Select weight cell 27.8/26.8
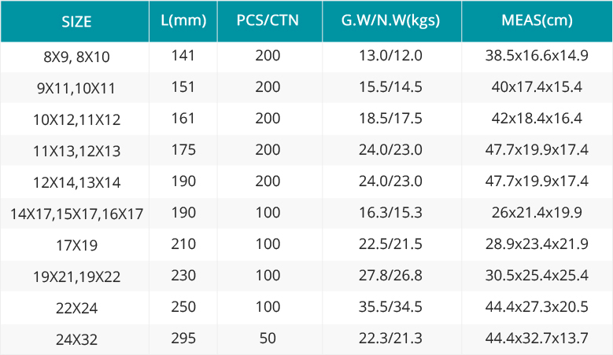This screenshot has height=355, width=613. coord(391,275)
